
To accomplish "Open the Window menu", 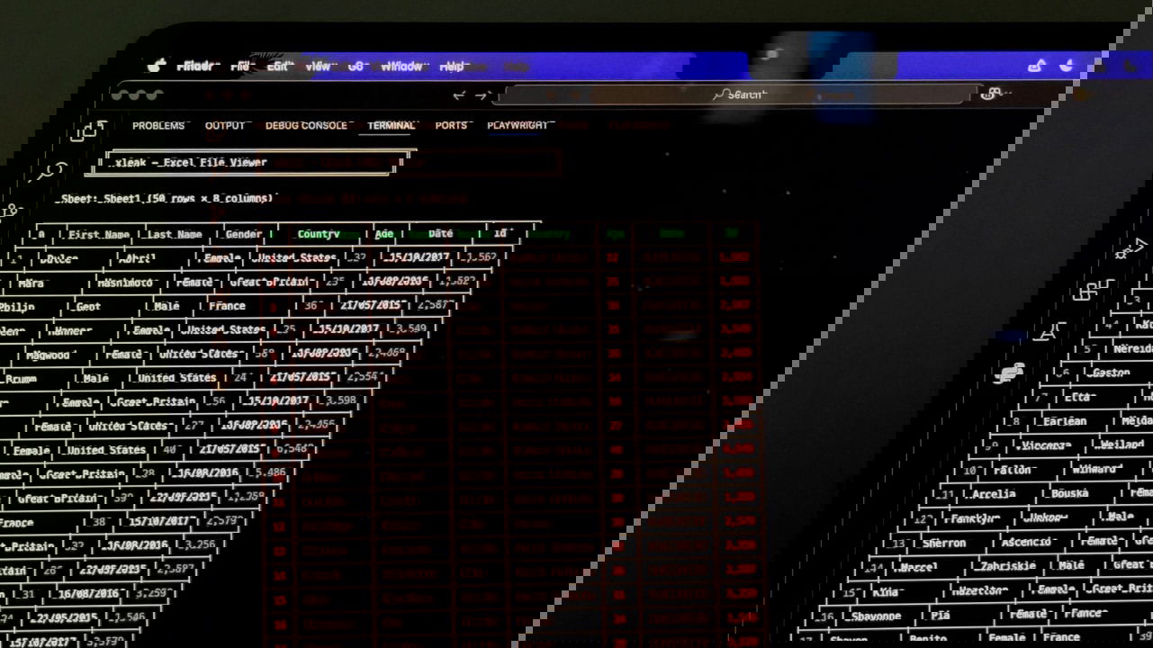I will pyautogui.click(x=401, y=67).
